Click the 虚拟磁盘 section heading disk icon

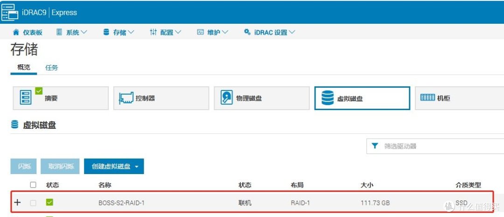(x=14, y=125)
